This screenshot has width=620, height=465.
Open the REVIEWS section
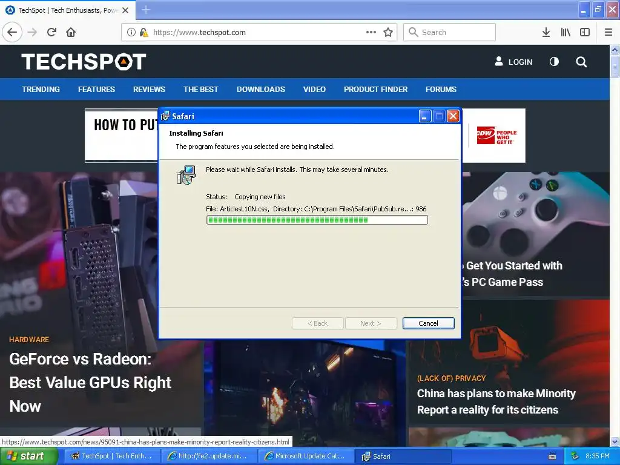pyautogui.click(x=149, y=90)
